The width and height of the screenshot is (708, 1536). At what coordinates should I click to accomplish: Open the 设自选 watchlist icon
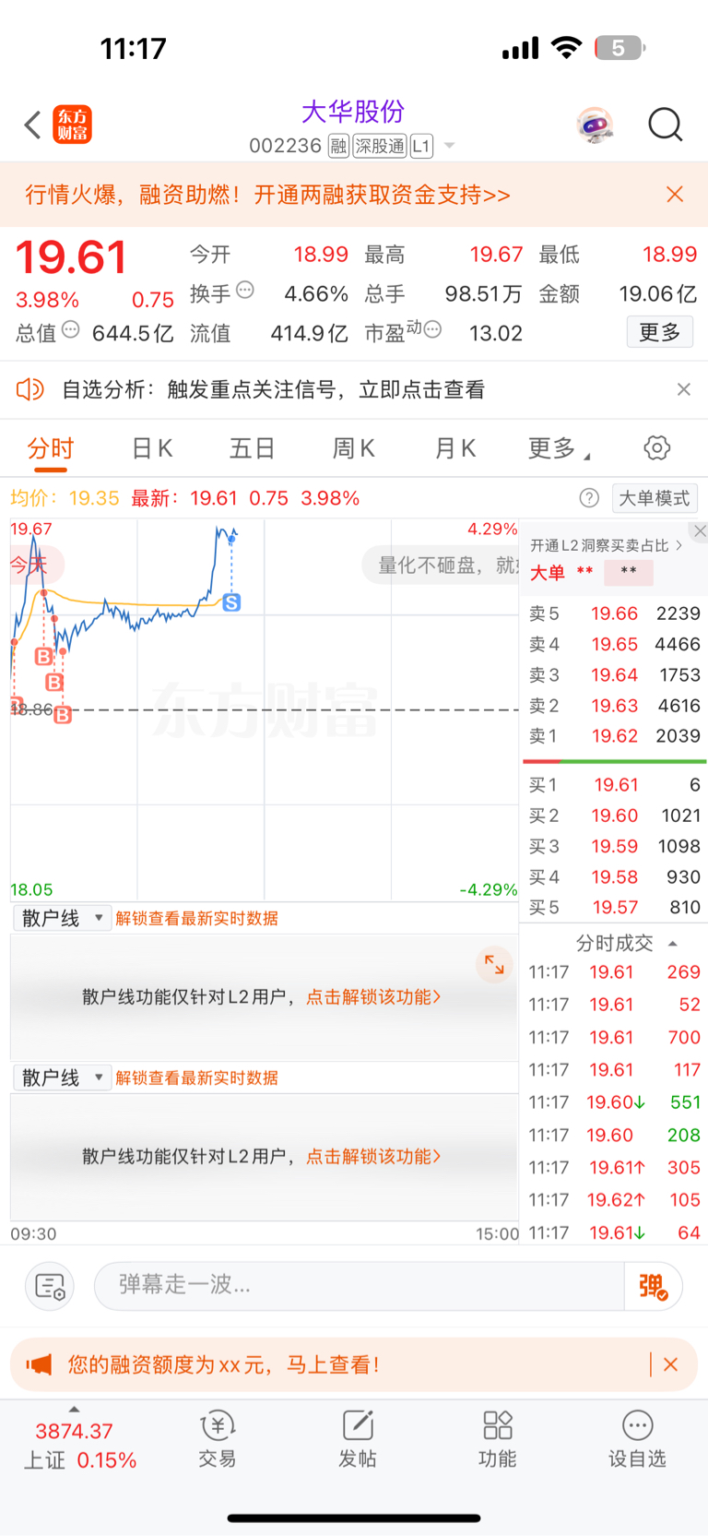click(x=637, y=1439)
